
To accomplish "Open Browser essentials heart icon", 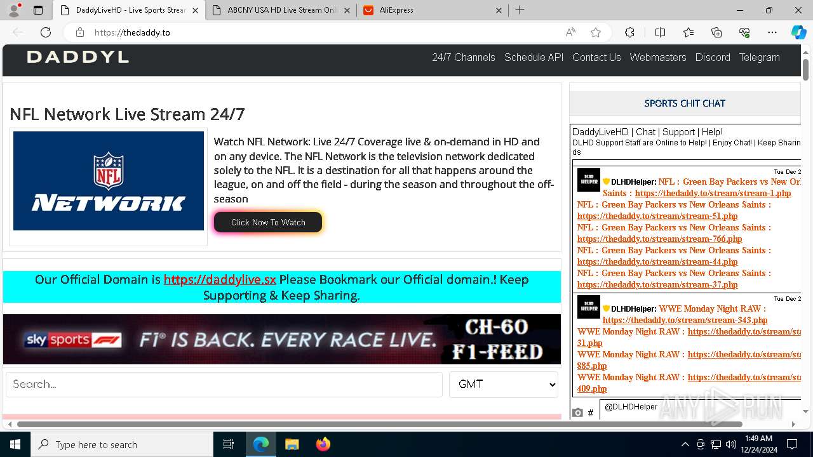I will pyautogui.click(x=744, y=32).
